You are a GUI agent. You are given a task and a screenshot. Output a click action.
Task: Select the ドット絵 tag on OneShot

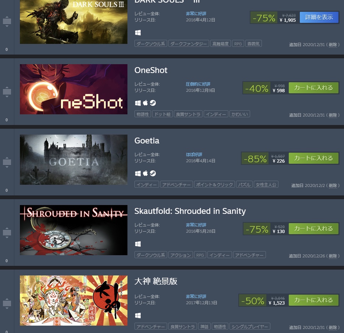point(162,114)
